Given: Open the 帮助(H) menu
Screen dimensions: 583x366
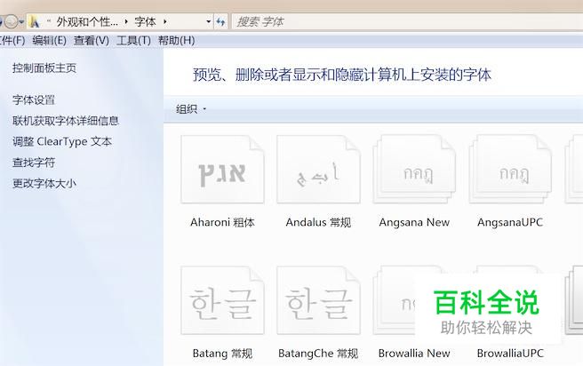Looking at the screenshot, I should [176, 41].
